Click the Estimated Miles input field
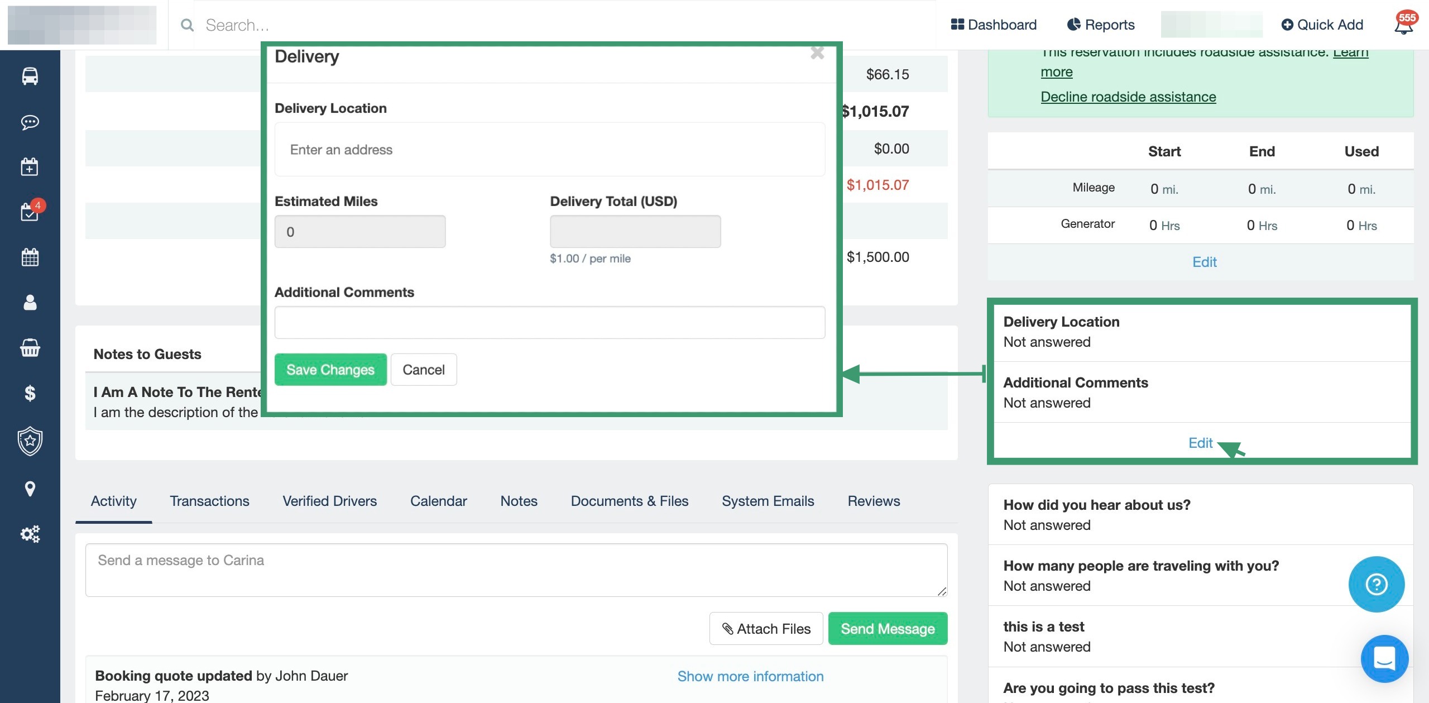The height and width of the screenshot is (703, 1429). coord(360,231)
